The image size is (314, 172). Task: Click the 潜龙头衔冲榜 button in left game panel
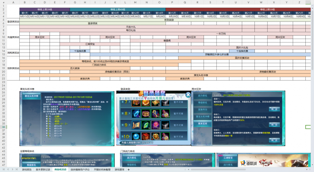click(31, 96)
